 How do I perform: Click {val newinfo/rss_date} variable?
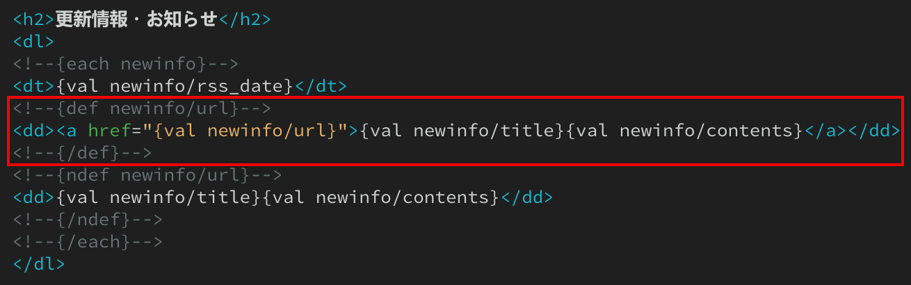(x=175, y=86)
